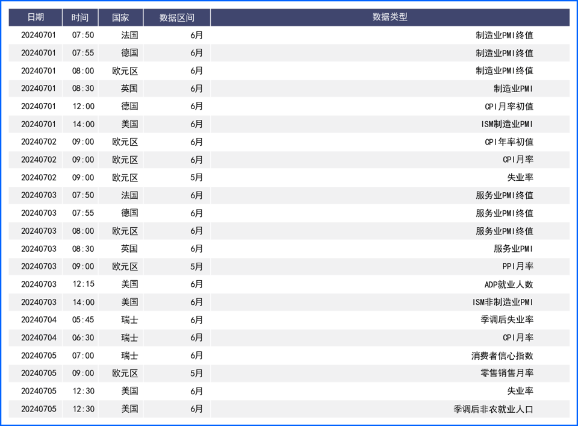578x426 pixels.
Task: Select the ISM非制造业PMI cell
Action: [502, 302]
